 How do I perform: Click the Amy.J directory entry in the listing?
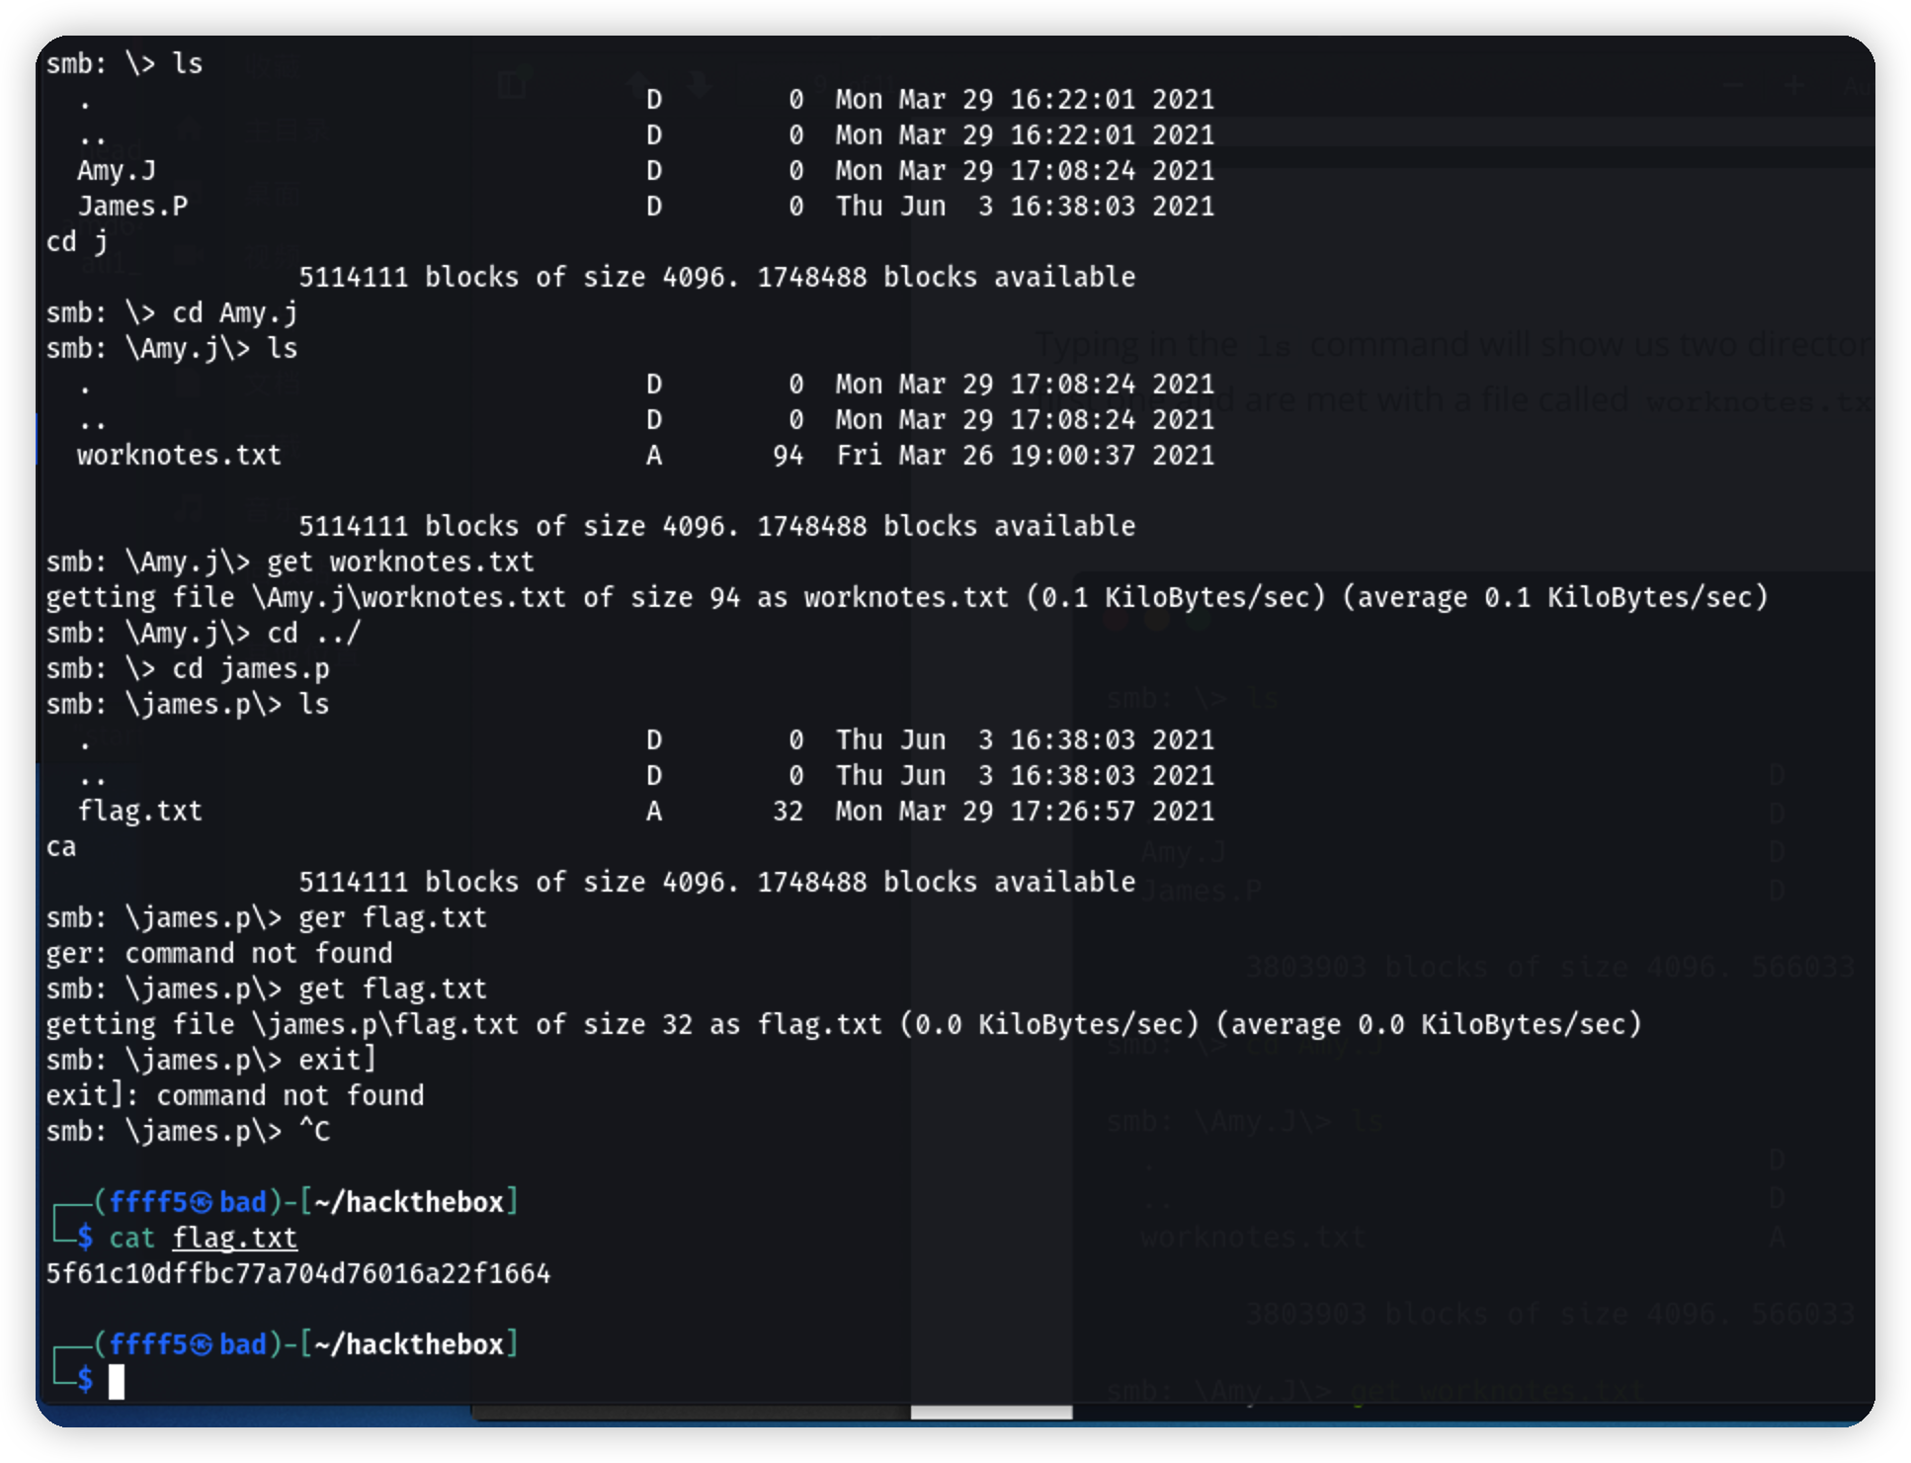(117, 171)
